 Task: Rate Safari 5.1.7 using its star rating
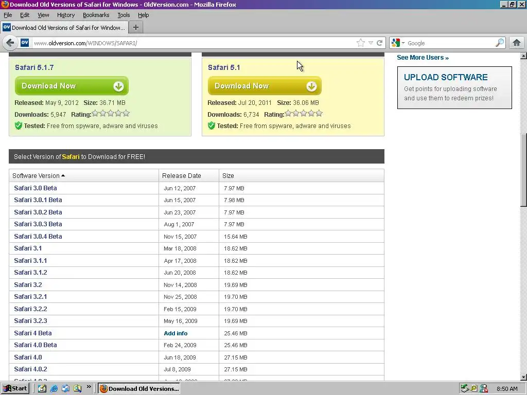[111, 114]
